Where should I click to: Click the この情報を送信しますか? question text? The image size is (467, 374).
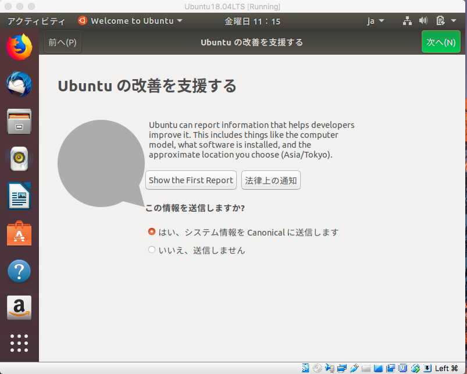[195, 208]
